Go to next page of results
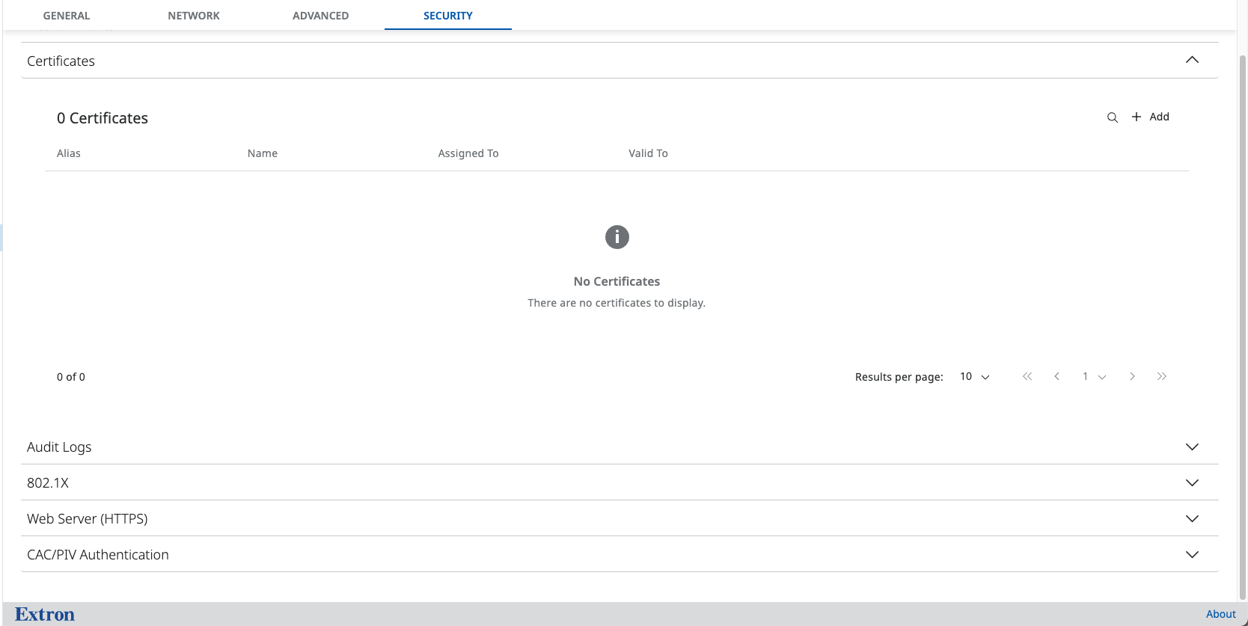The image size is (1248, 626). (x=1132, y=377)
